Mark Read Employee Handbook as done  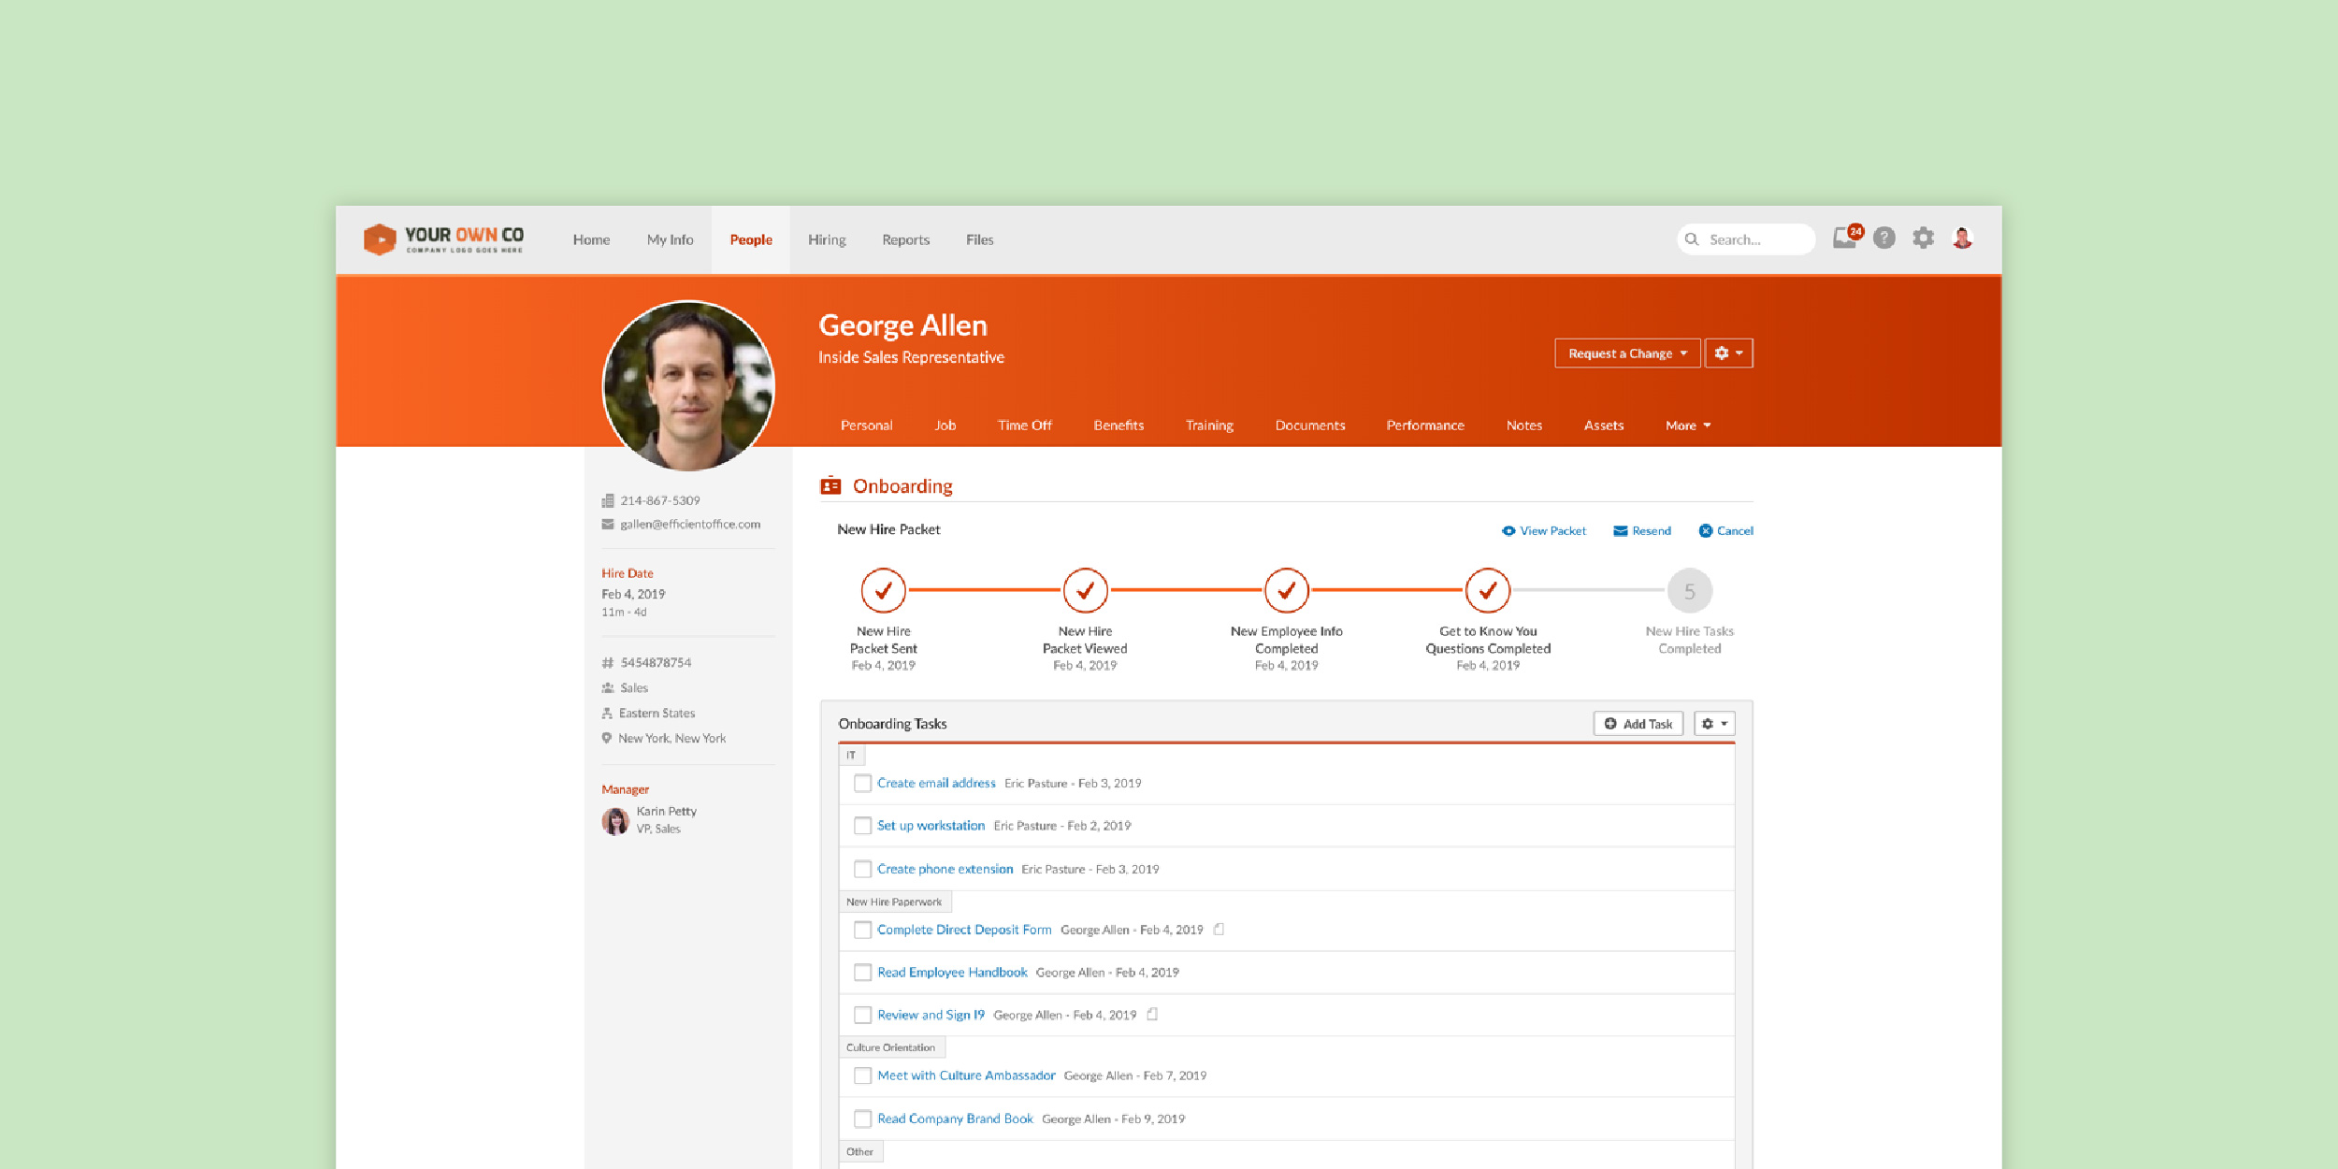tap(862, 973)
